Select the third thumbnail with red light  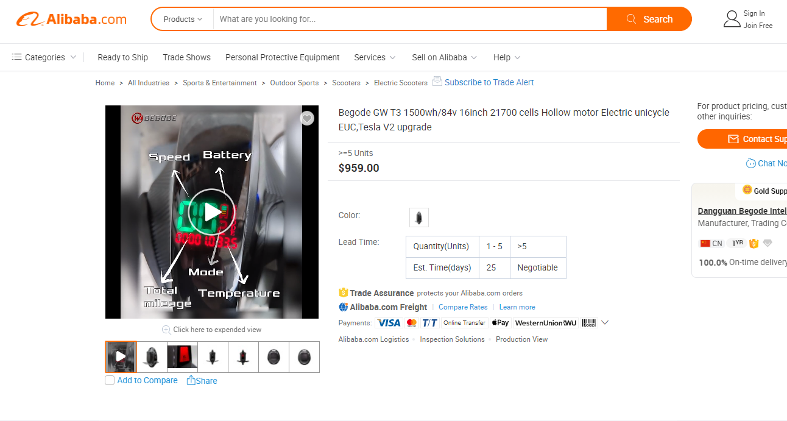coord(182,357)
